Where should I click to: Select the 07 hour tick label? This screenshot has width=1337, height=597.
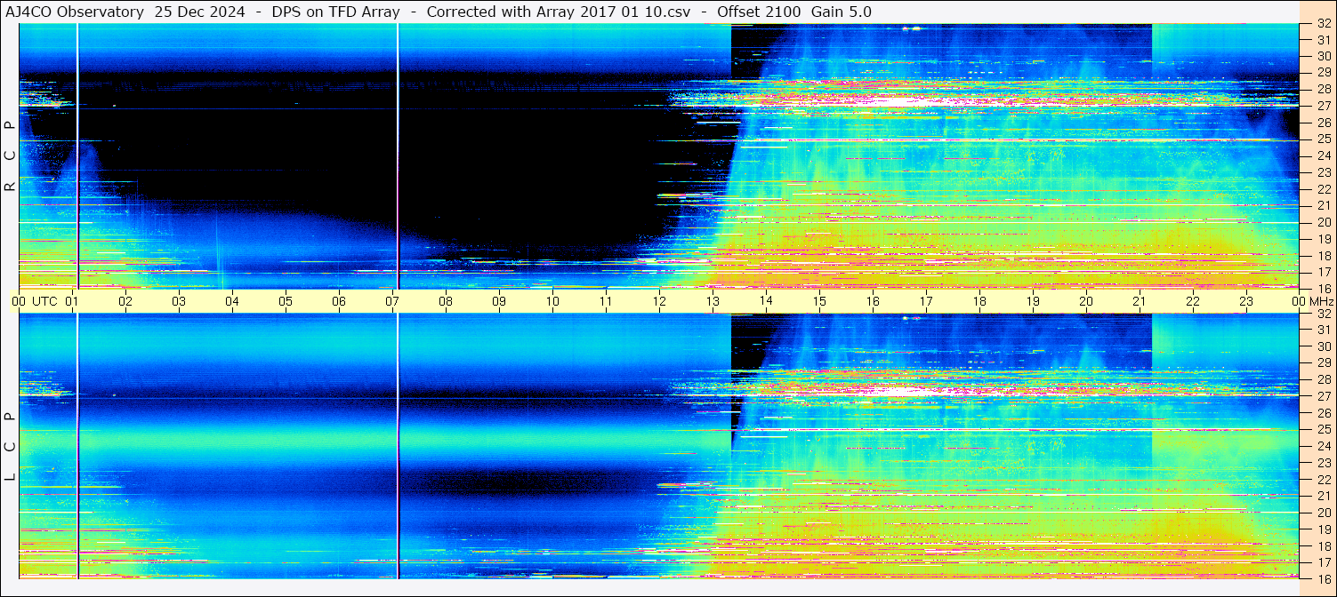point(392,301)
